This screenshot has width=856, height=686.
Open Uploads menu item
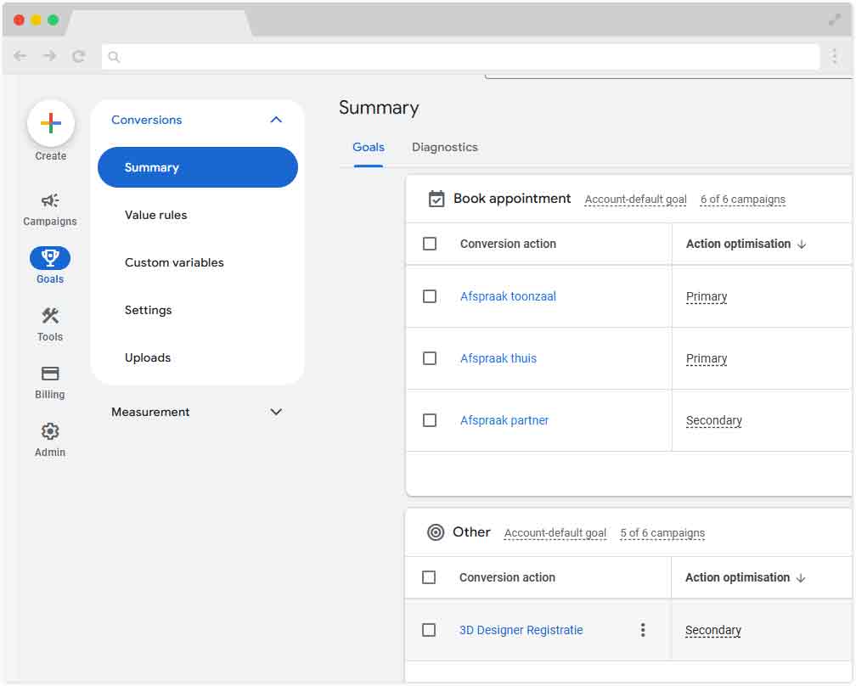coord(148,357)
